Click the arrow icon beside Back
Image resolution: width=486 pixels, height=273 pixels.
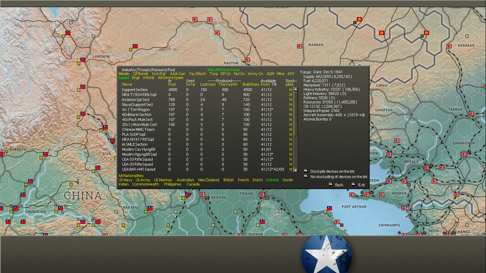coord(330,184)
